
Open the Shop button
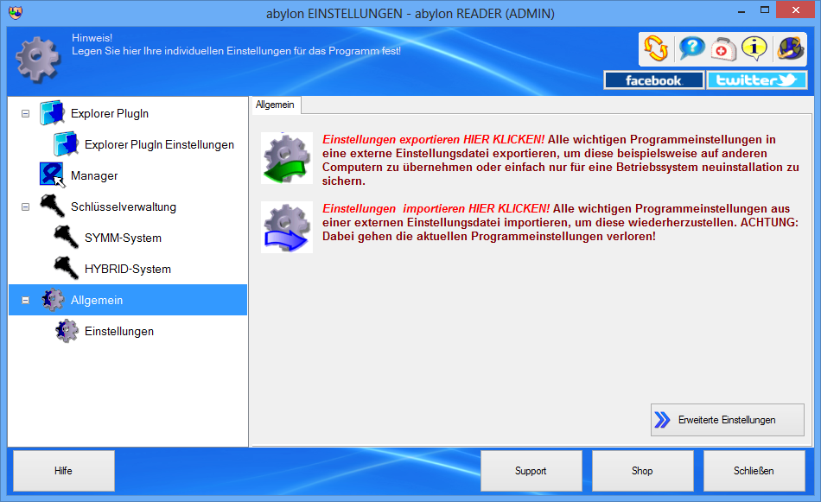point(642,471)
